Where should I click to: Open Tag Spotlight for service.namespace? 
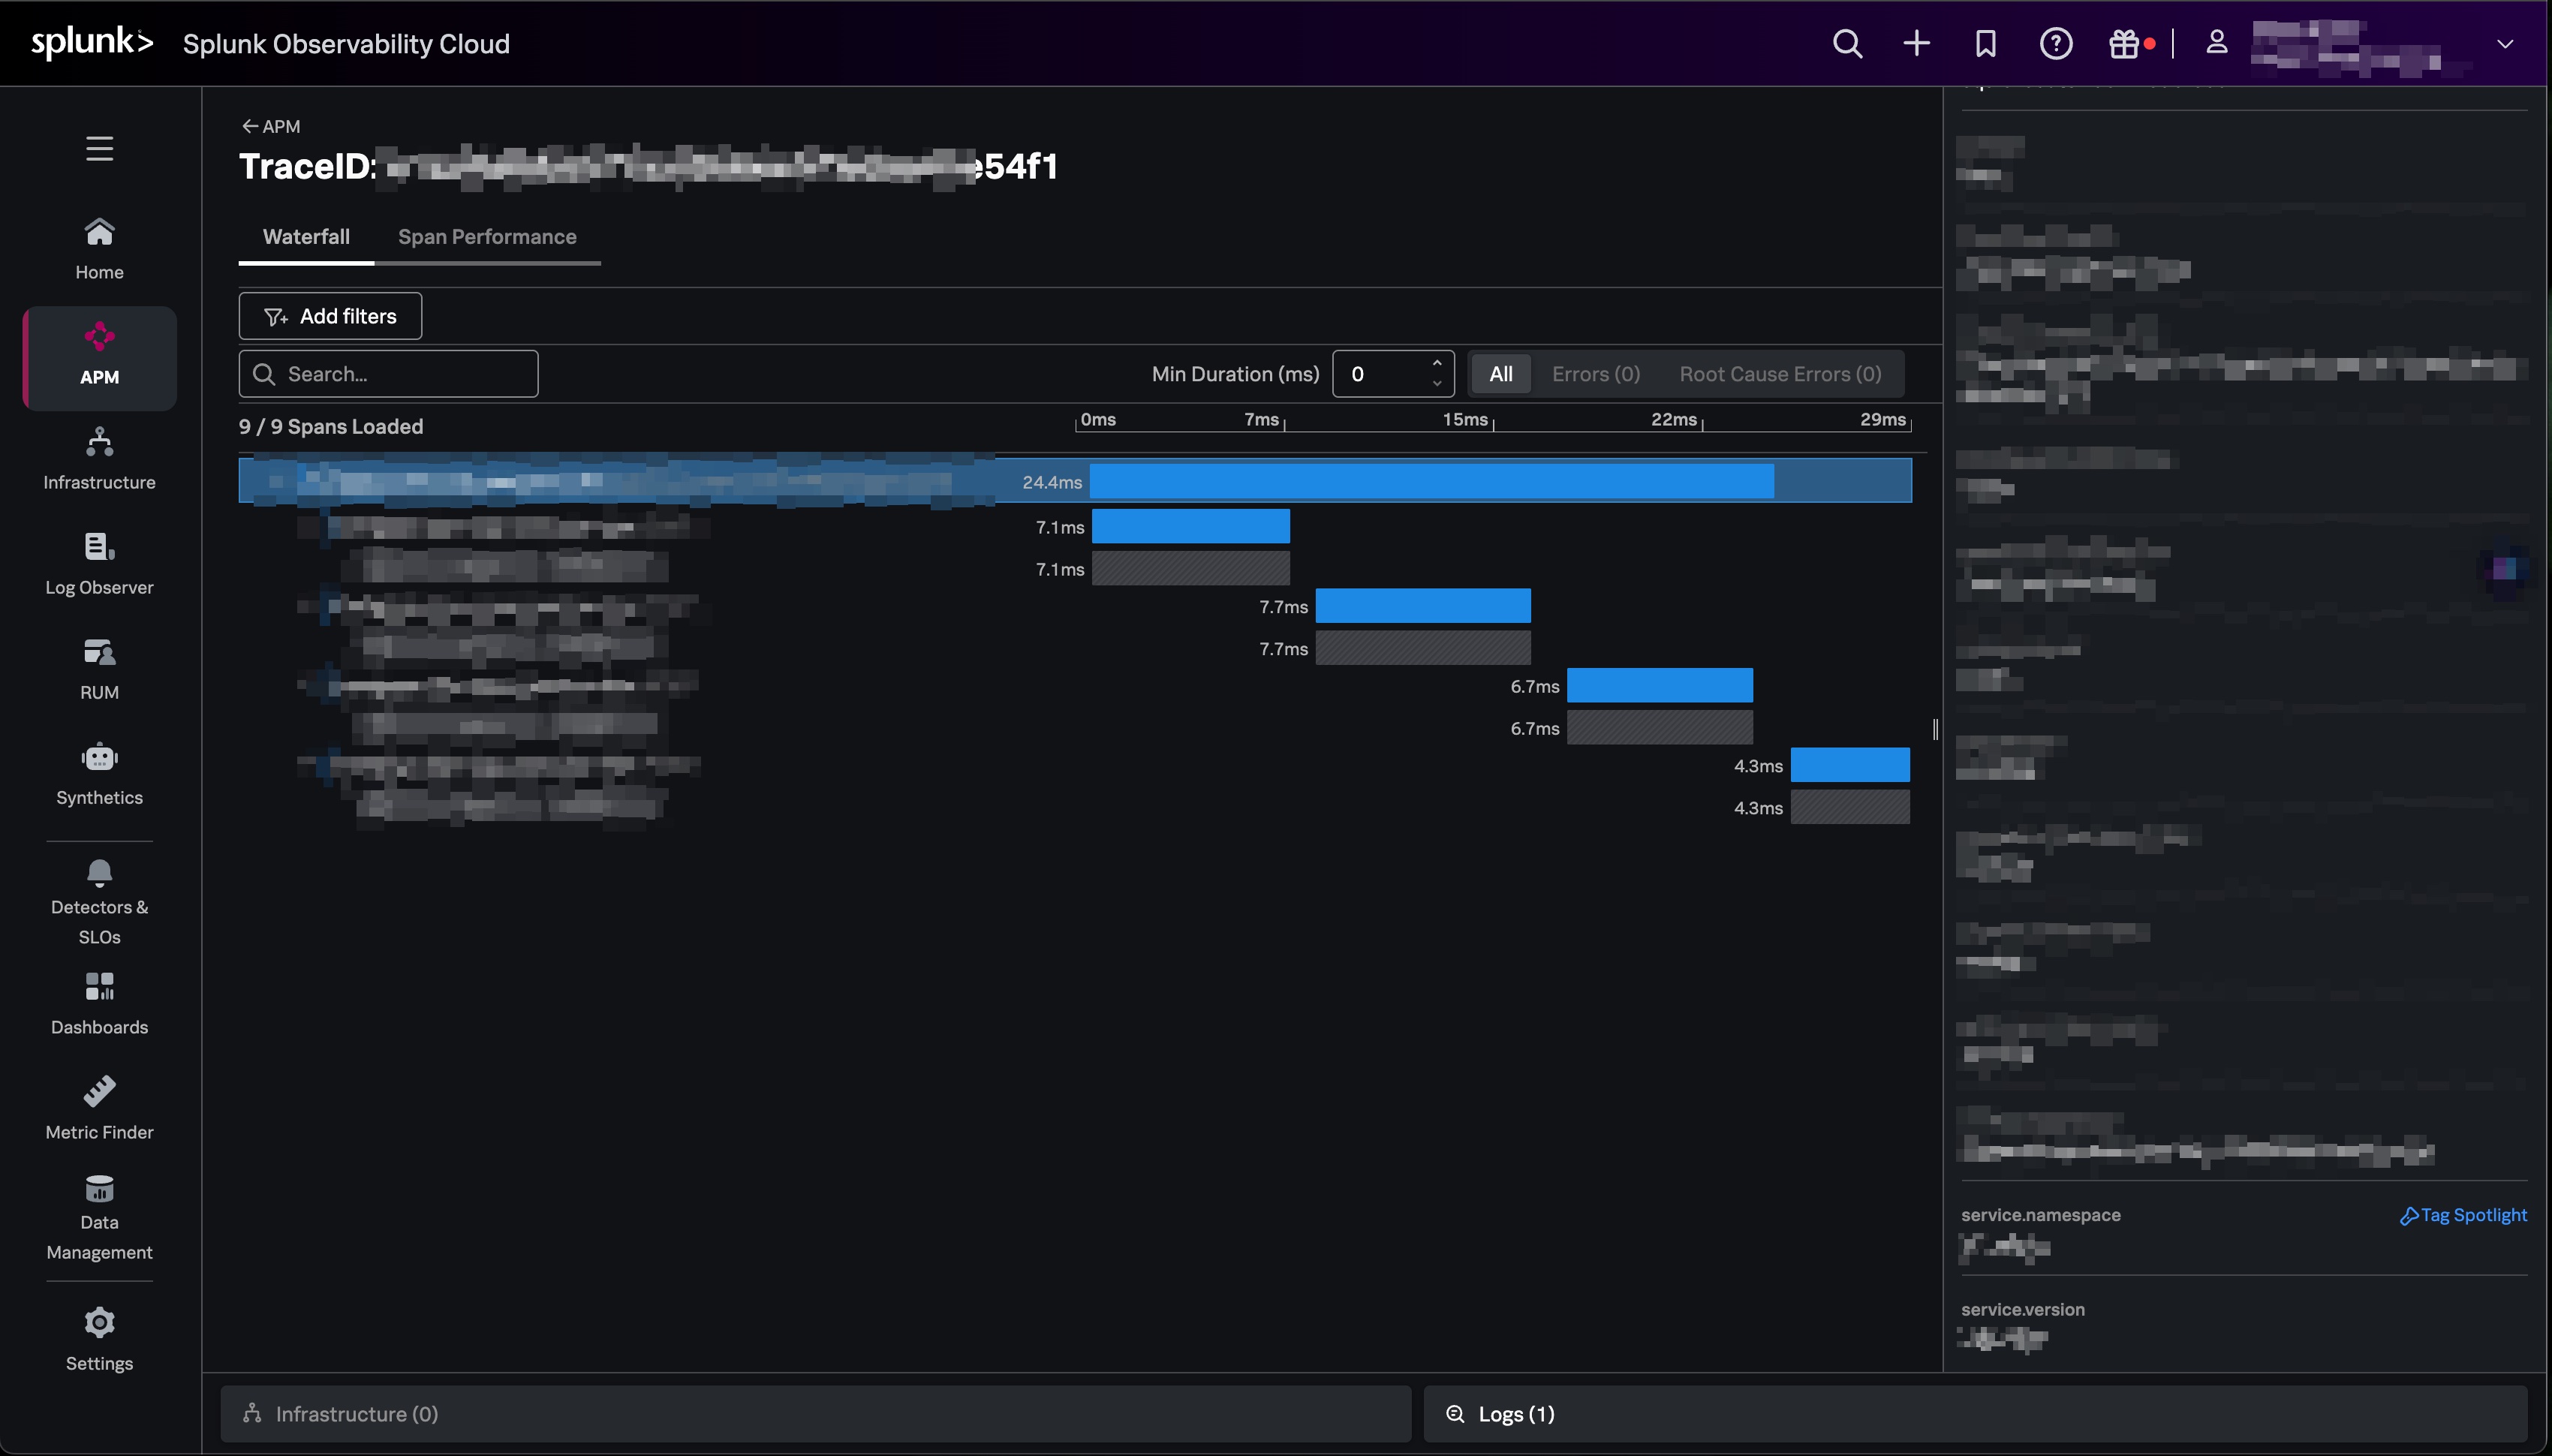point(2463,1215)
